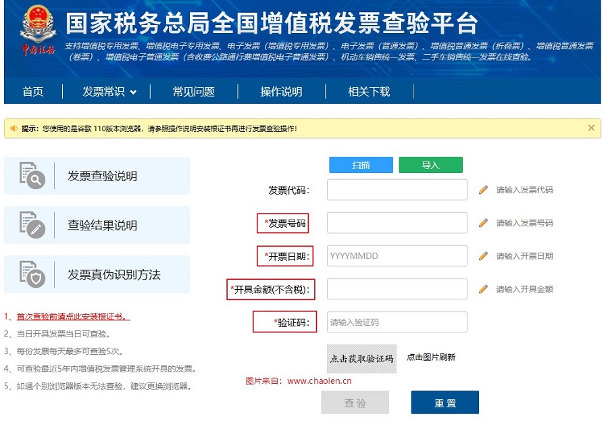Click the pencil icon next to 请输入开票日期
This screenshot has width=608, height=425.
pyautogui.click(x=483, y=256)
